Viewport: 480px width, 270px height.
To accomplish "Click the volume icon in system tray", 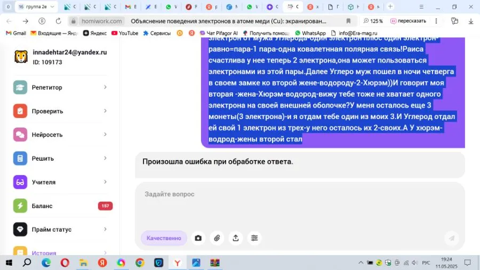I will 415,263.
